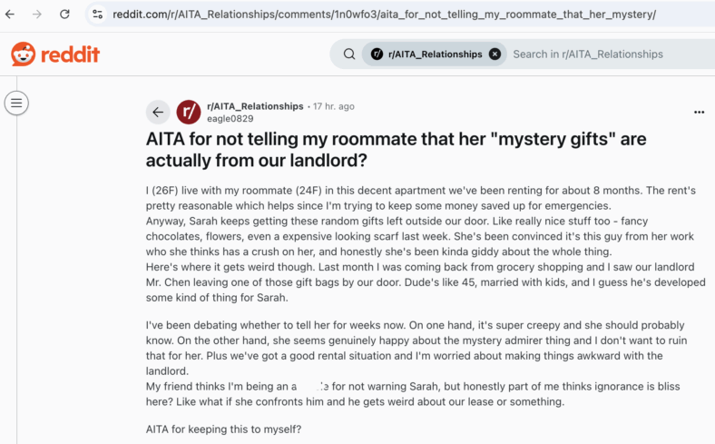
Task: Open user eagle0829's profile
Action: [230, 119]
